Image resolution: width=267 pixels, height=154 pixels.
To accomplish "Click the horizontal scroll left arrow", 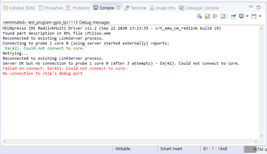I will 5,141.
